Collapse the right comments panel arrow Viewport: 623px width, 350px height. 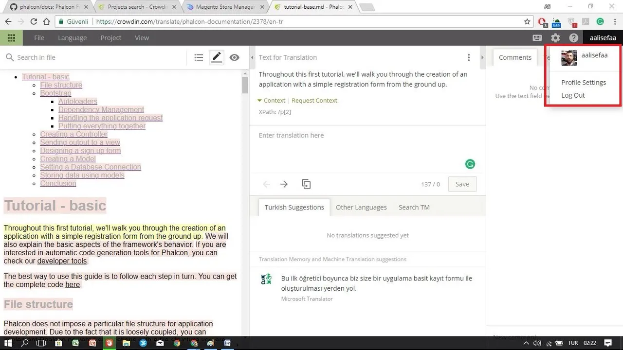[482, 57]
